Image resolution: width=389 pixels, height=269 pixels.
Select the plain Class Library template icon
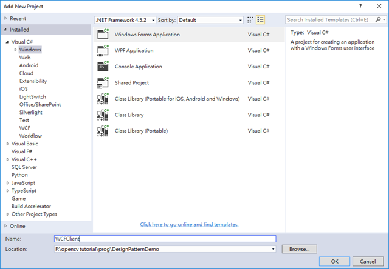[103, 115]
